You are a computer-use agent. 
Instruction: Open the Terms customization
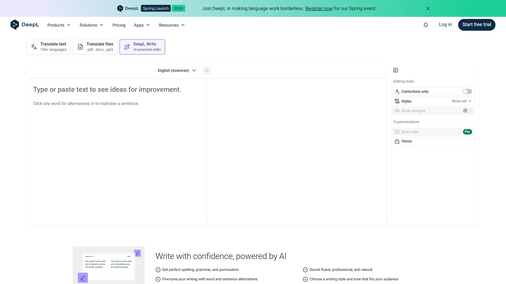click(433, 141)
